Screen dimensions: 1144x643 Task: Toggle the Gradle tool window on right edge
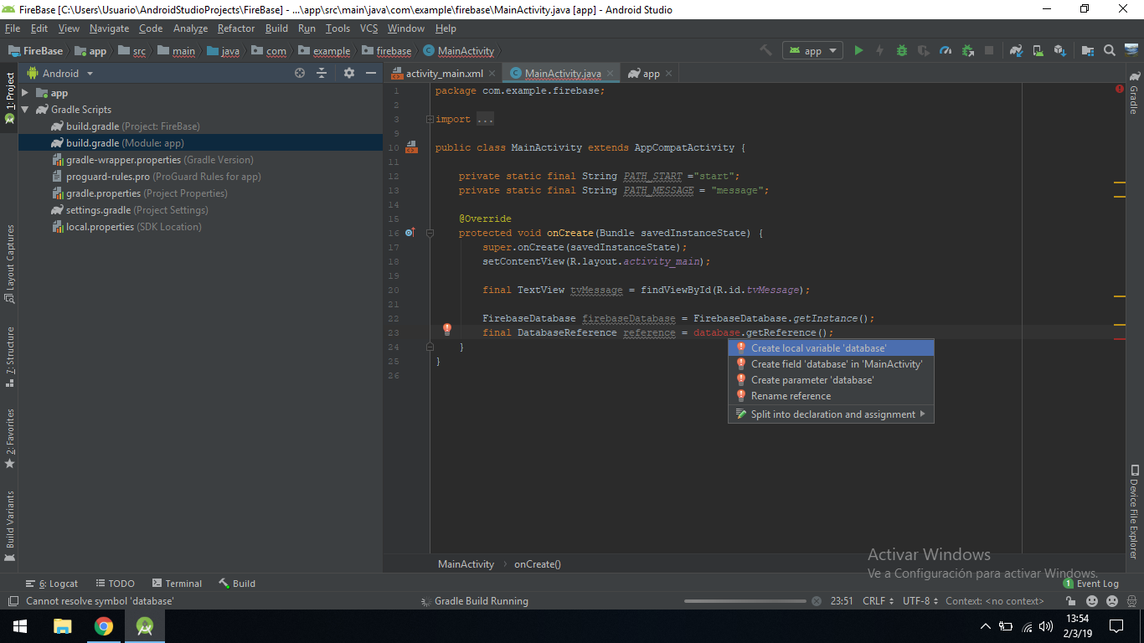click(1135, 93)
